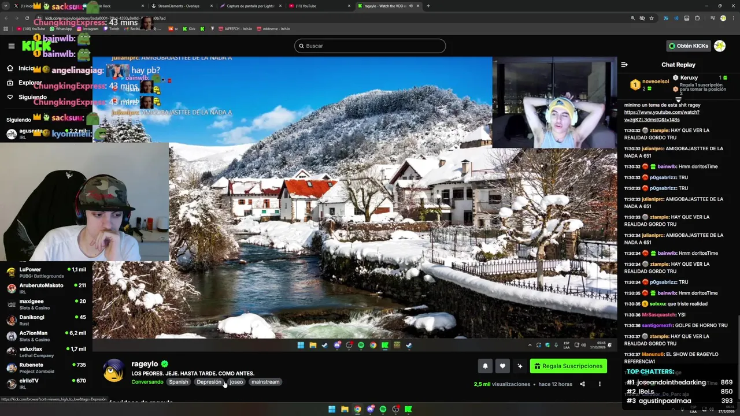Reload the browser page
The image size is (740, 416).
tap(27, 18)
